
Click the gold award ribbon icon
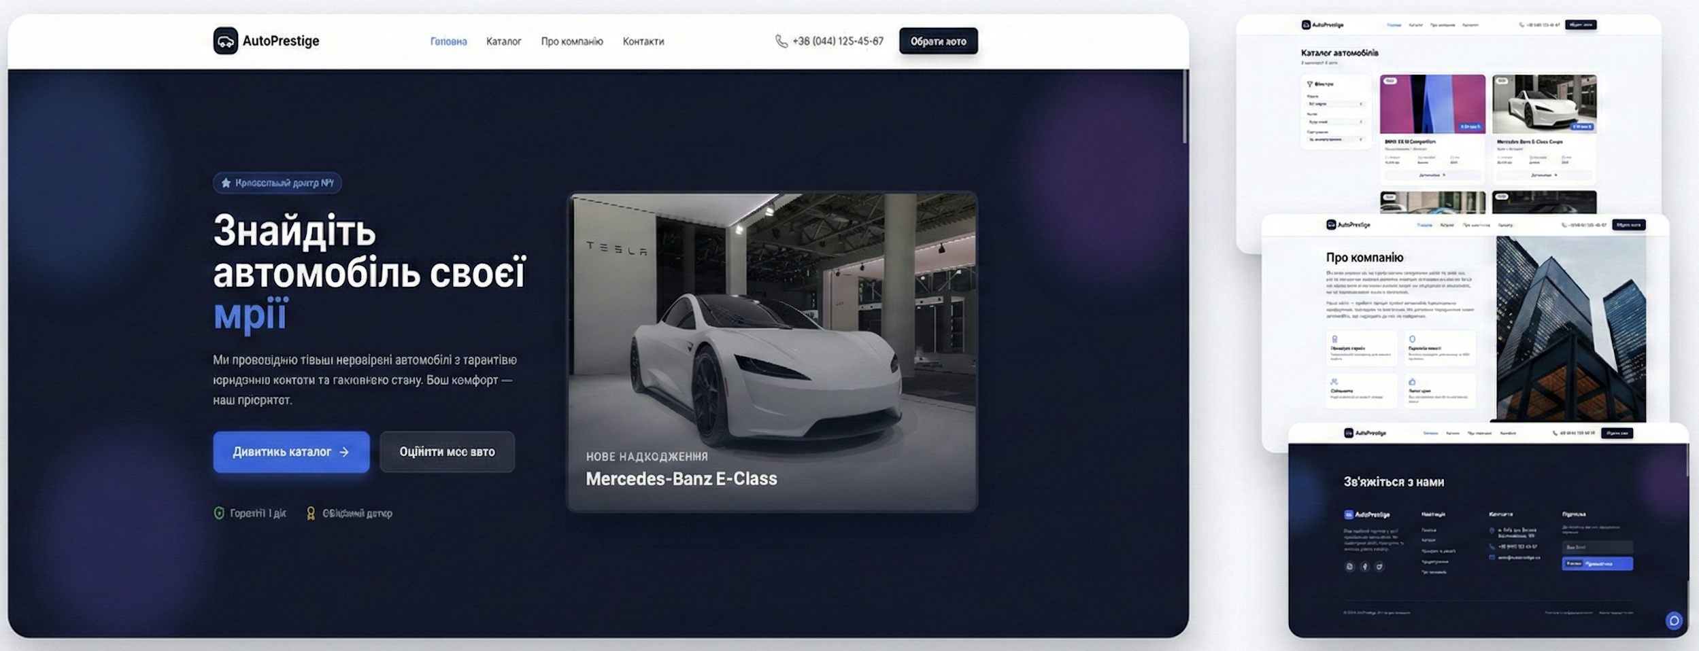click(311, 513)
